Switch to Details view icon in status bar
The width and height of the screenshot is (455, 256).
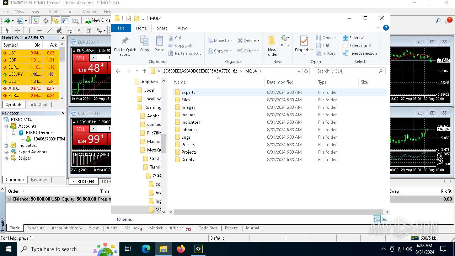coord(377,219)
